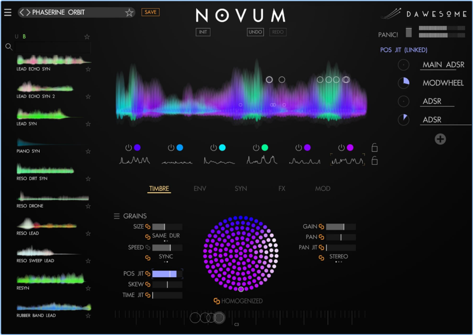The image size is (473, 335).
Task: Open the hamburger main menu
Action: pyautogui.click(x=7, y=12)
